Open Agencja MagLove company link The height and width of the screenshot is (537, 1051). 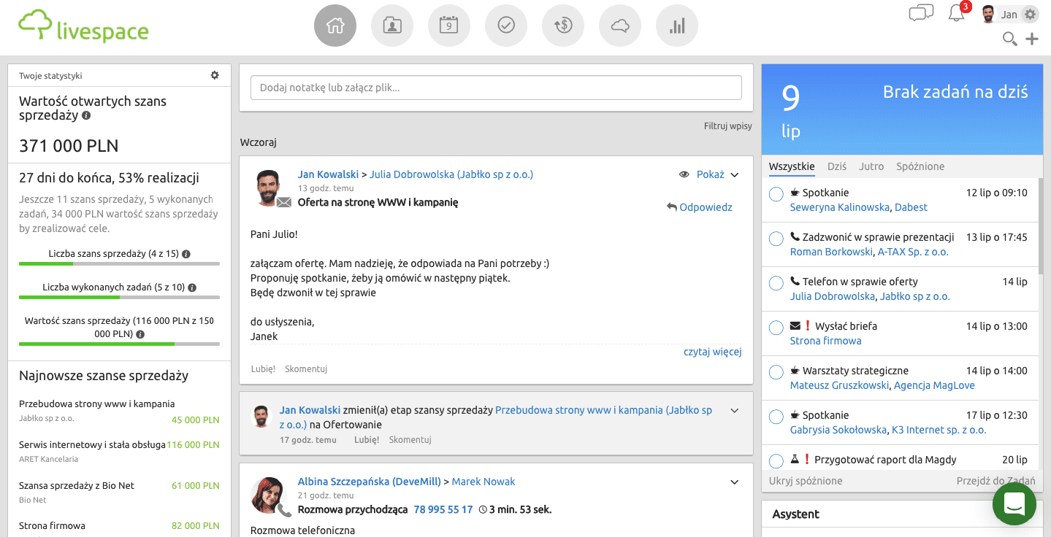point(934,385)
